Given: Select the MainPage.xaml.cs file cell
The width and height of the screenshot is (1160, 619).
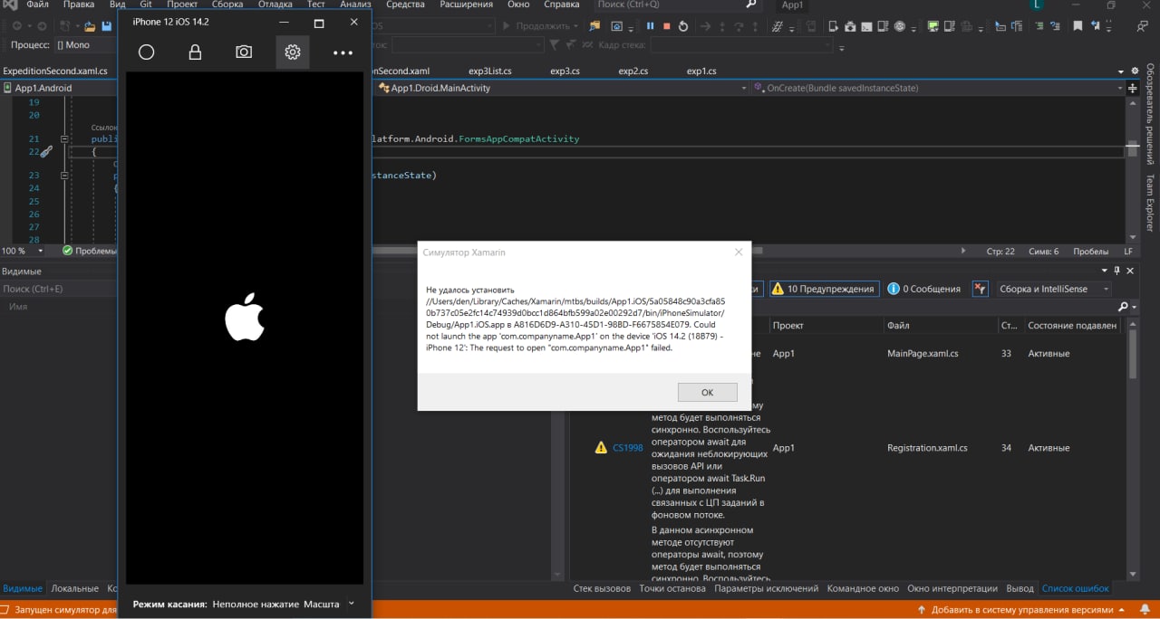Looking at the screenshot, I should coord(923,353).
